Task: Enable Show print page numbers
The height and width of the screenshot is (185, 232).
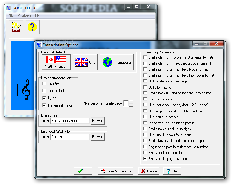Action: pyautogui.click(x=145, y=152)
